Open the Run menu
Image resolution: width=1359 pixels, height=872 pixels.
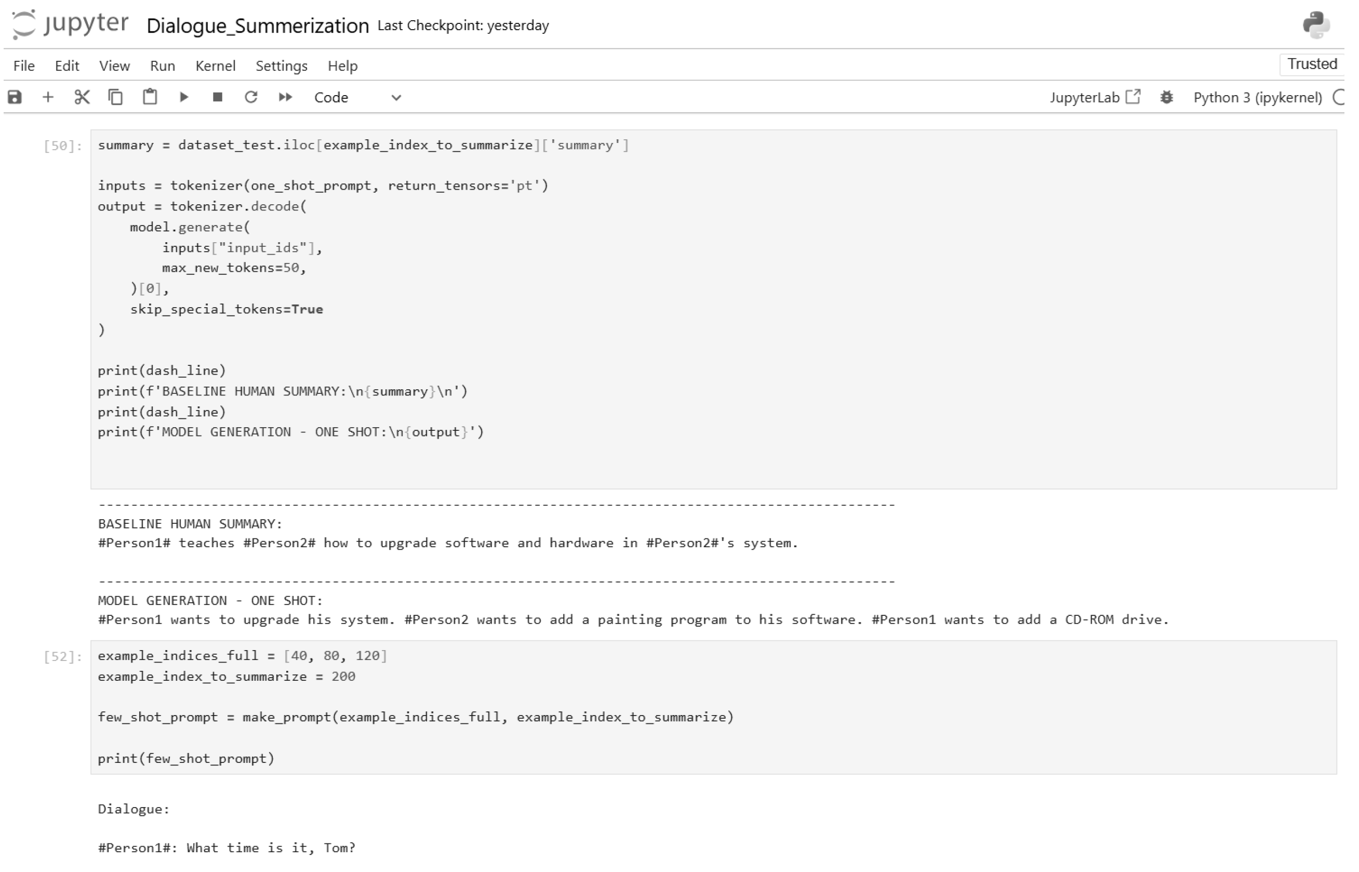162,65
